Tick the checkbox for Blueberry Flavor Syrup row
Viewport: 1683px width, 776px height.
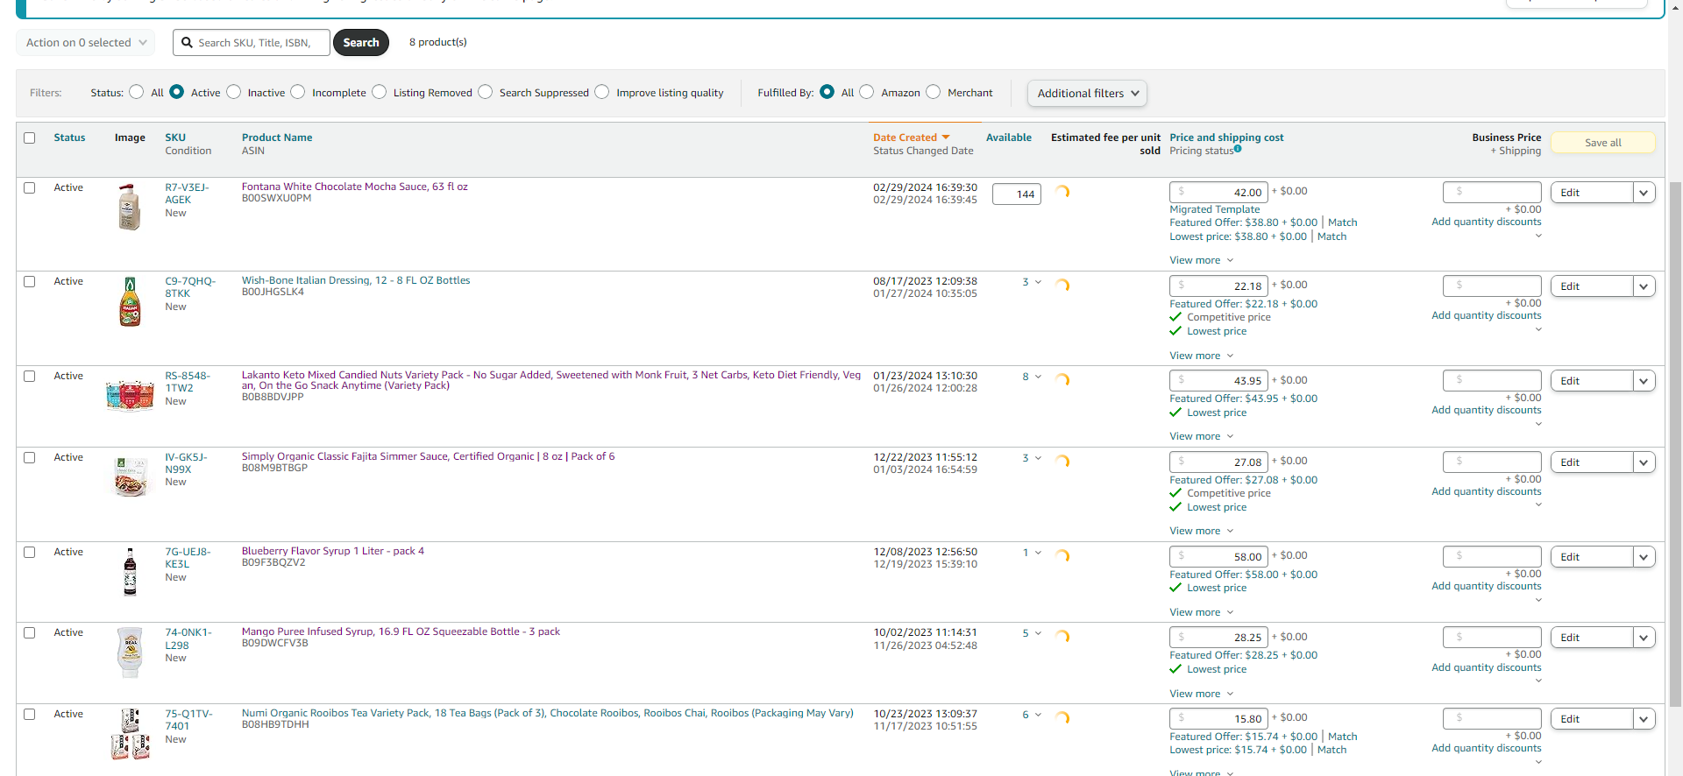coord(30,552)
